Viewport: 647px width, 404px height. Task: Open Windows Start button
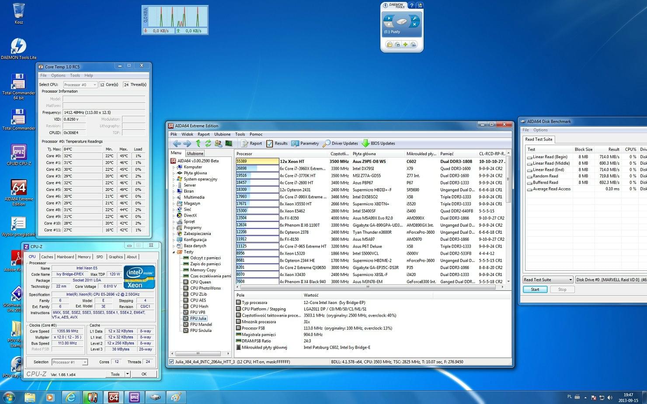[x=9, y=397]
